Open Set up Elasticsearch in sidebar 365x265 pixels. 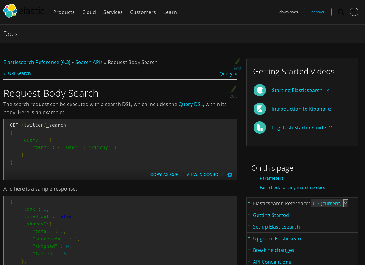point(276,227)
